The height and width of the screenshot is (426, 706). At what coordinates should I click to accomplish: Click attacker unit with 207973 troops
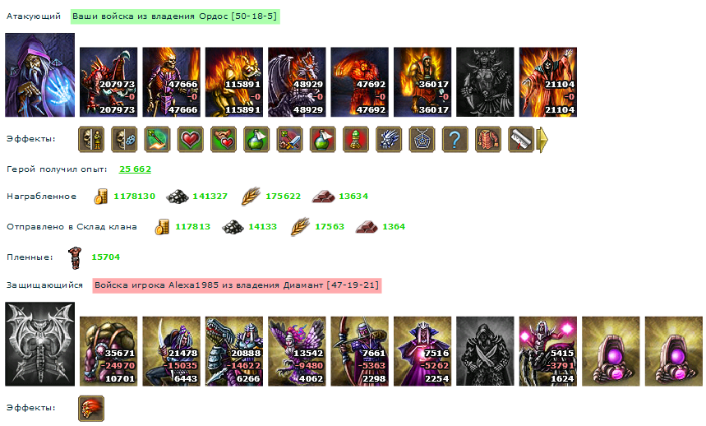click(108, 82)
